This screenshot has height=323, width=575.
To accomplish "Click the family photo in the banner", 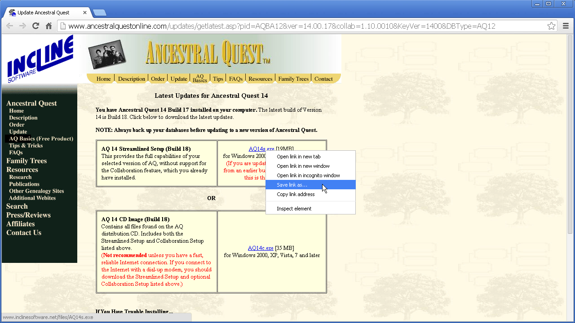I will pyautogui.click(x=106, y=54).
